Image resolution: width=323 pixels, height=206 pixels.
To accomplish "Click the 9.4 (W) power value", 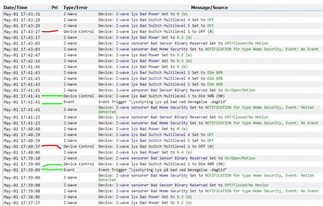I will point(184,152).
